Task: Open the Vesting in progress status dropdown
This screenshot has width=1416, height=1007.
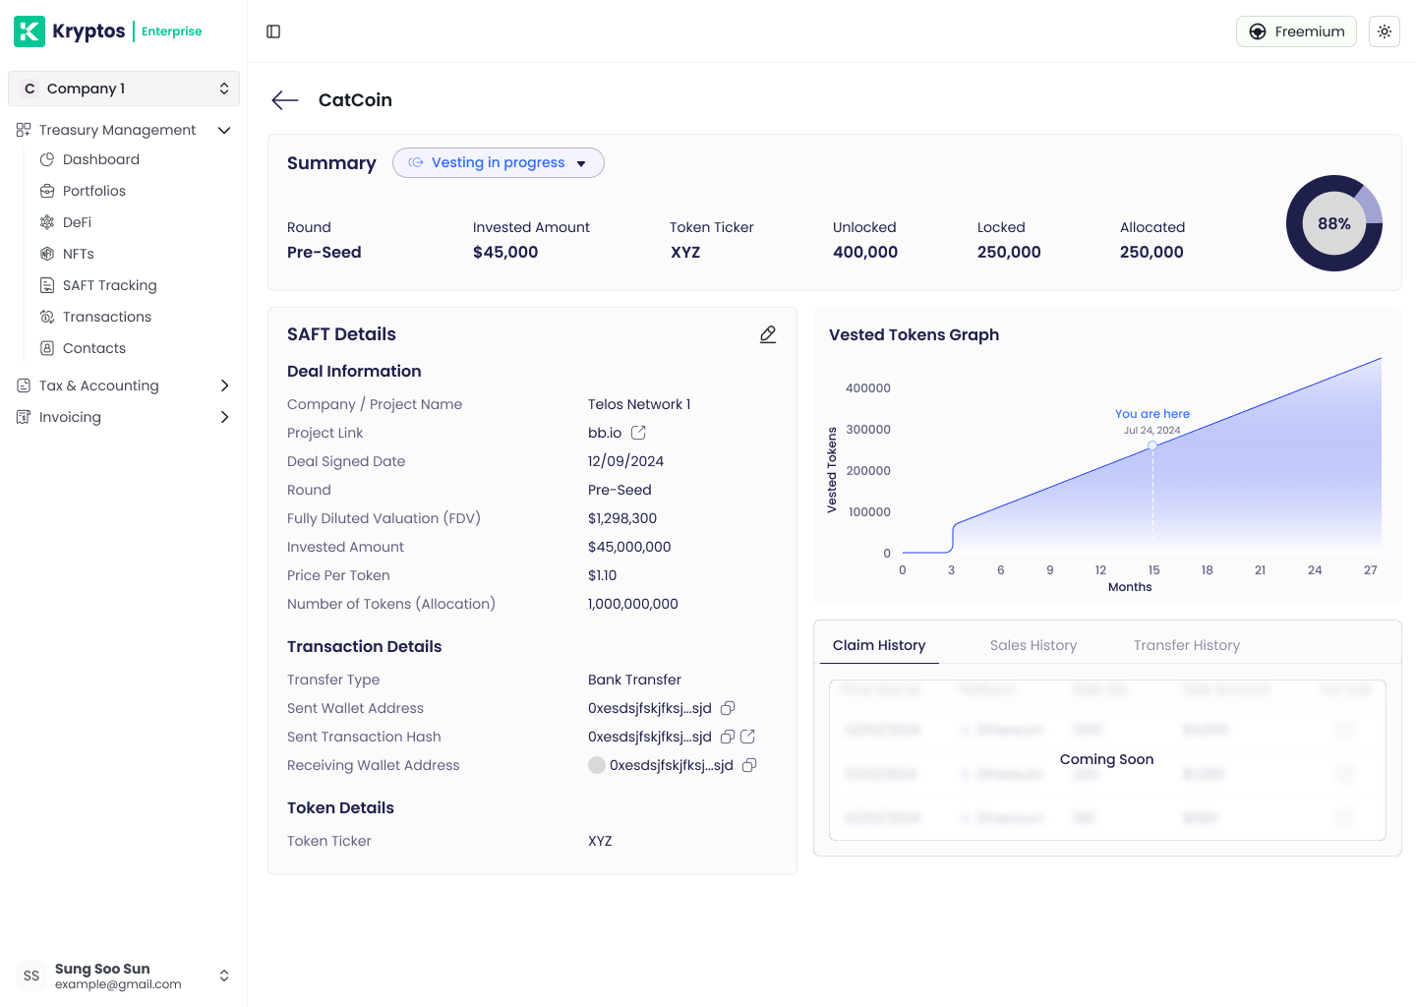Action: pyautogui.click(x=499, y=163)
